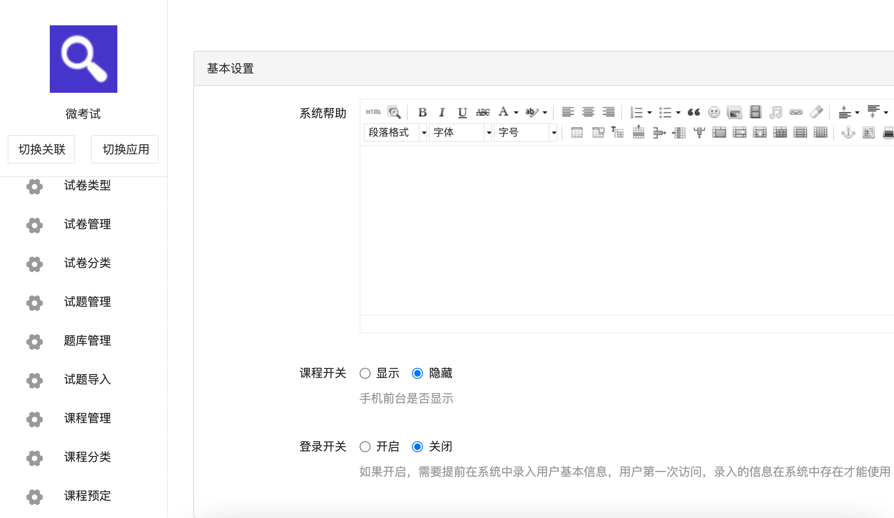Insert a hyperlink via the chain icon
Image resolution: width=894 pixels, height=518 pixels.
click(796, 112)
